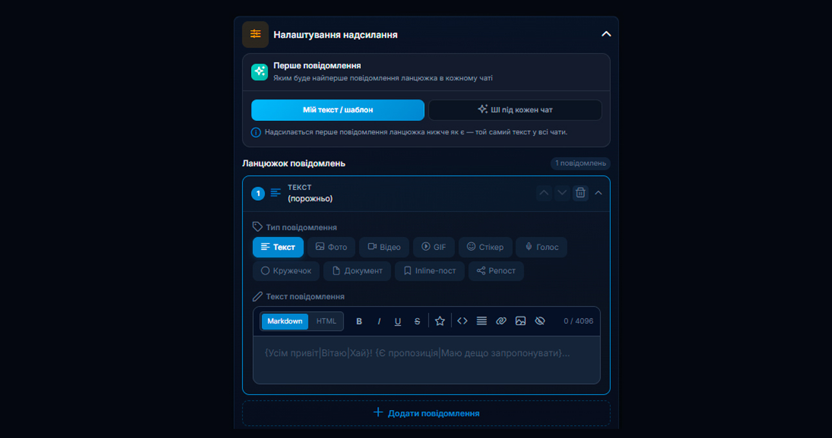The image size is (832, 438).
Task: Click the tag icon next to Тип повідомлення
Action: (x=257, y=227)
